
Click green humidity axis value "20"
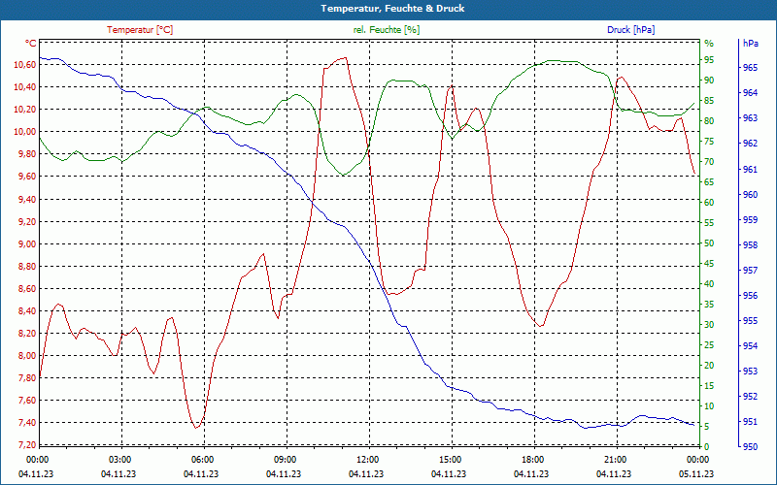(x=709, y=366)
